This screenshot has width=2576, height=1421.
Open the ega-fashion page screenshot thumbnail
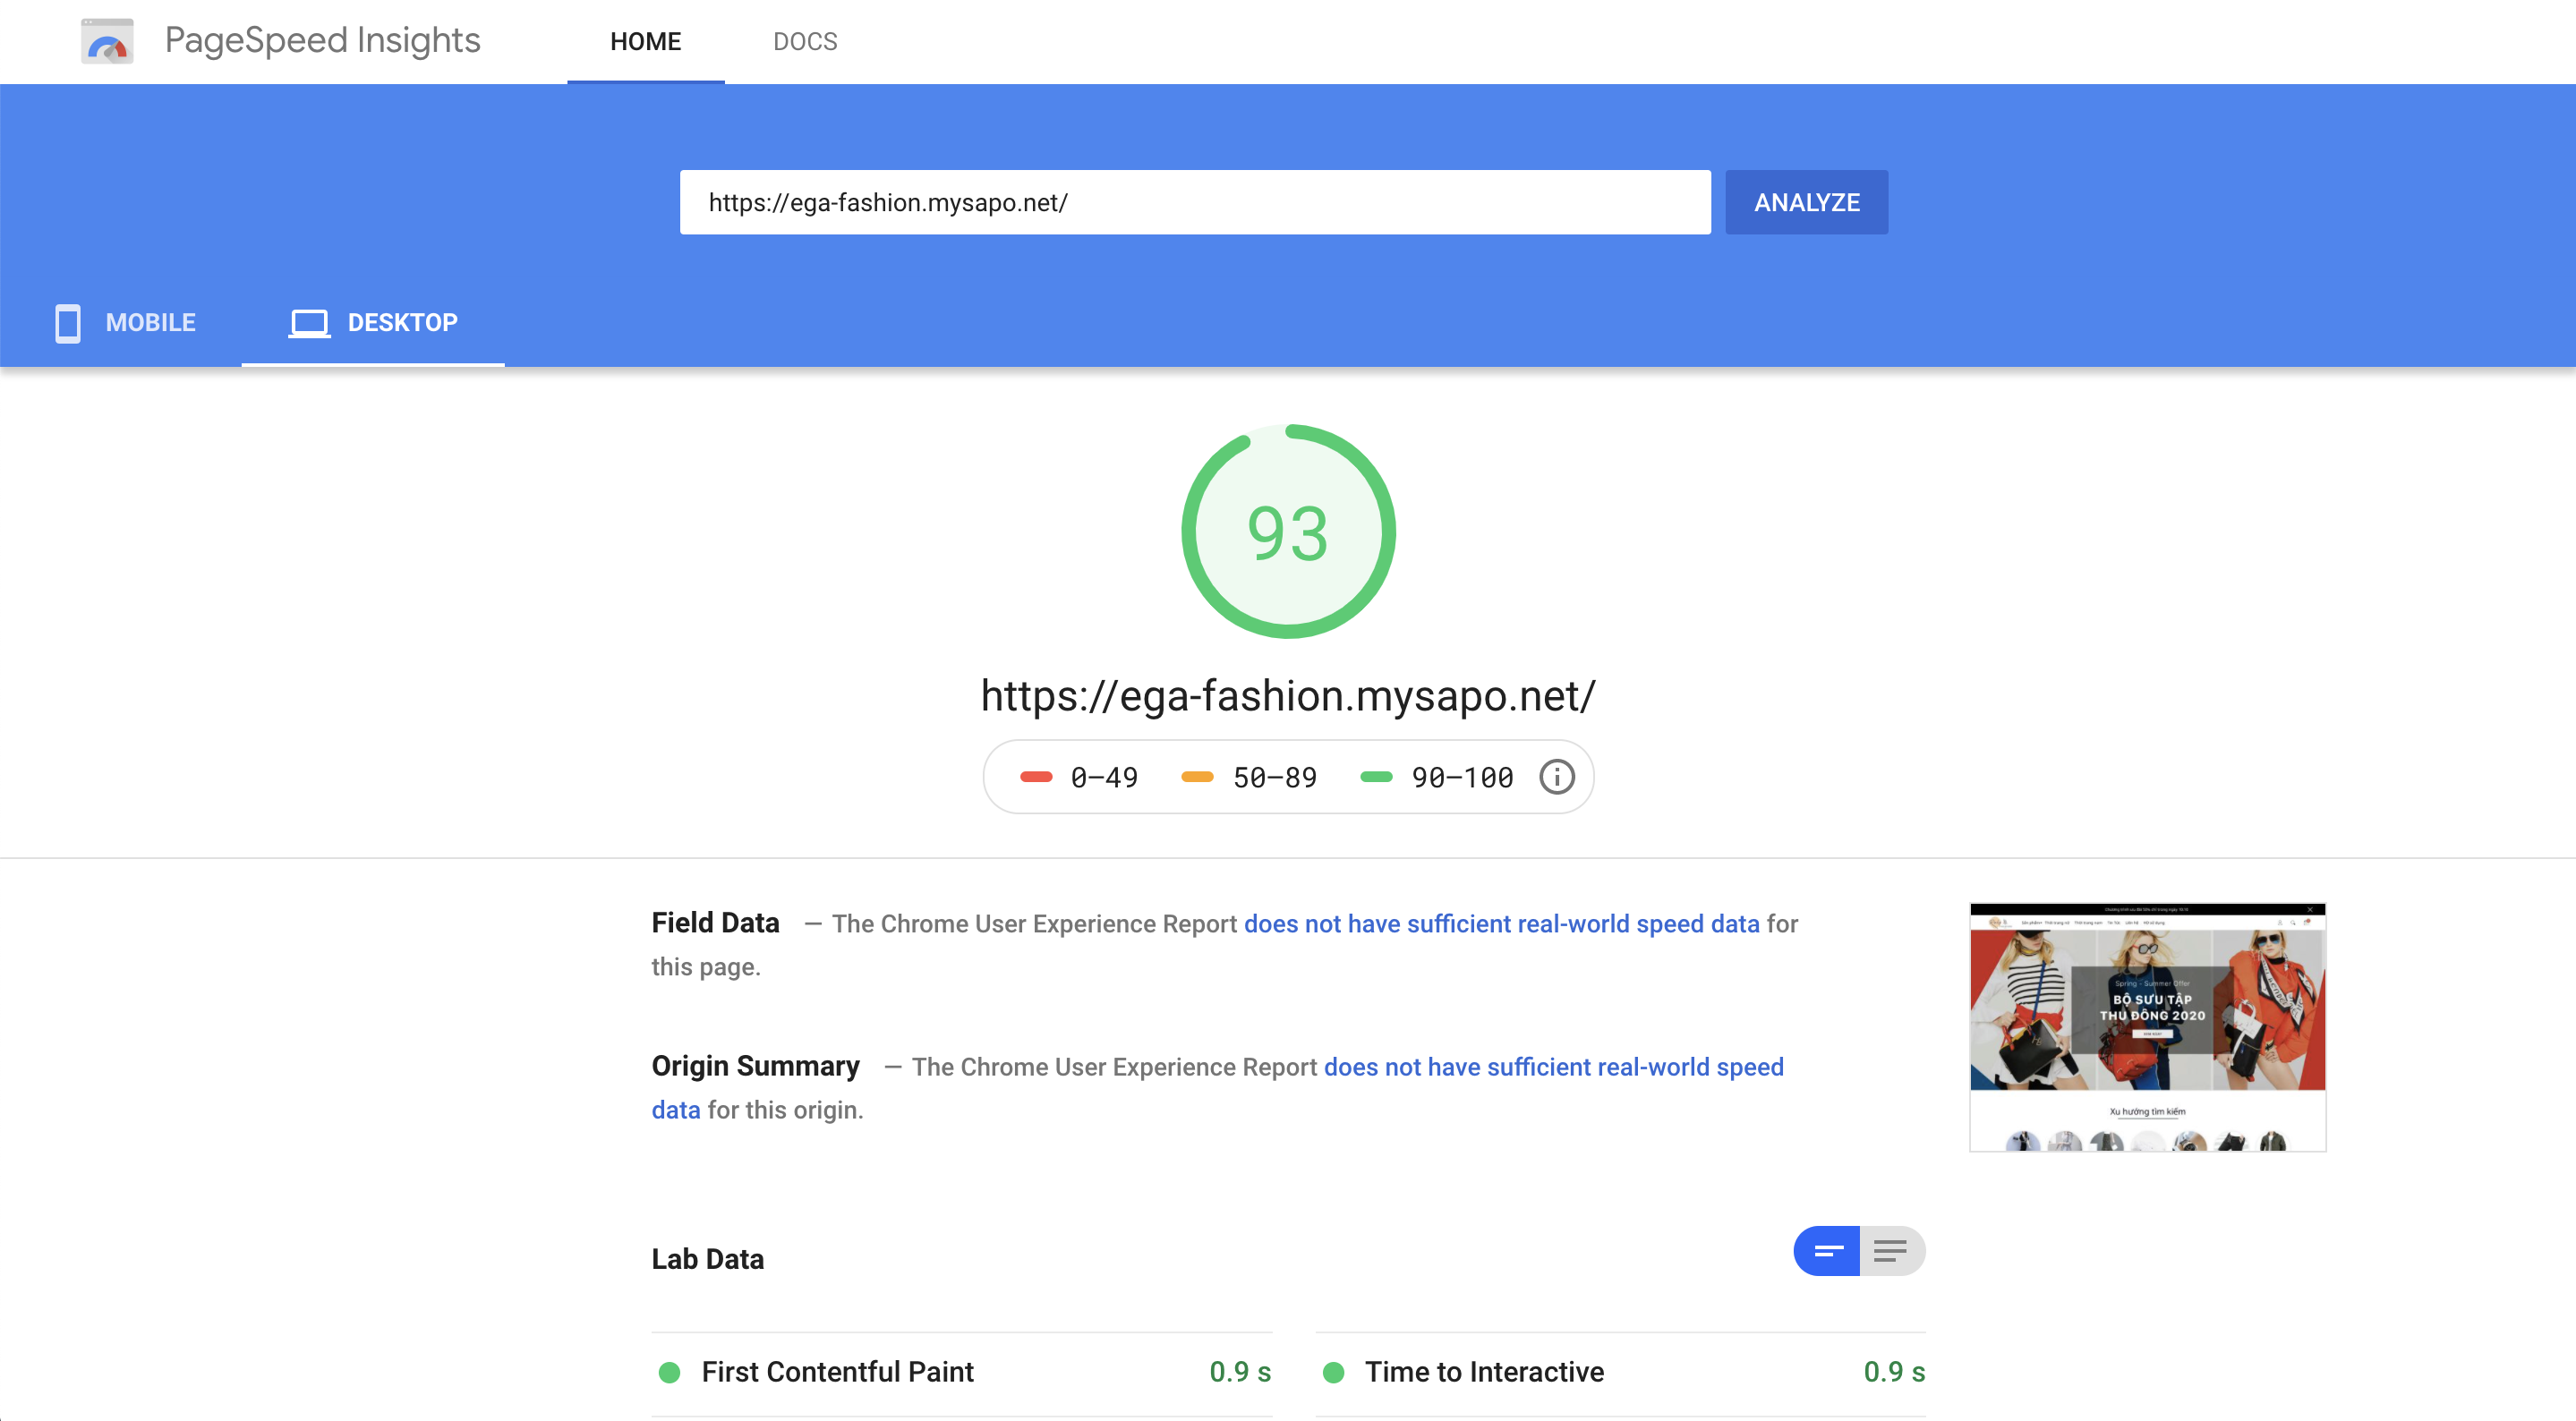tap(2147, 1027)
